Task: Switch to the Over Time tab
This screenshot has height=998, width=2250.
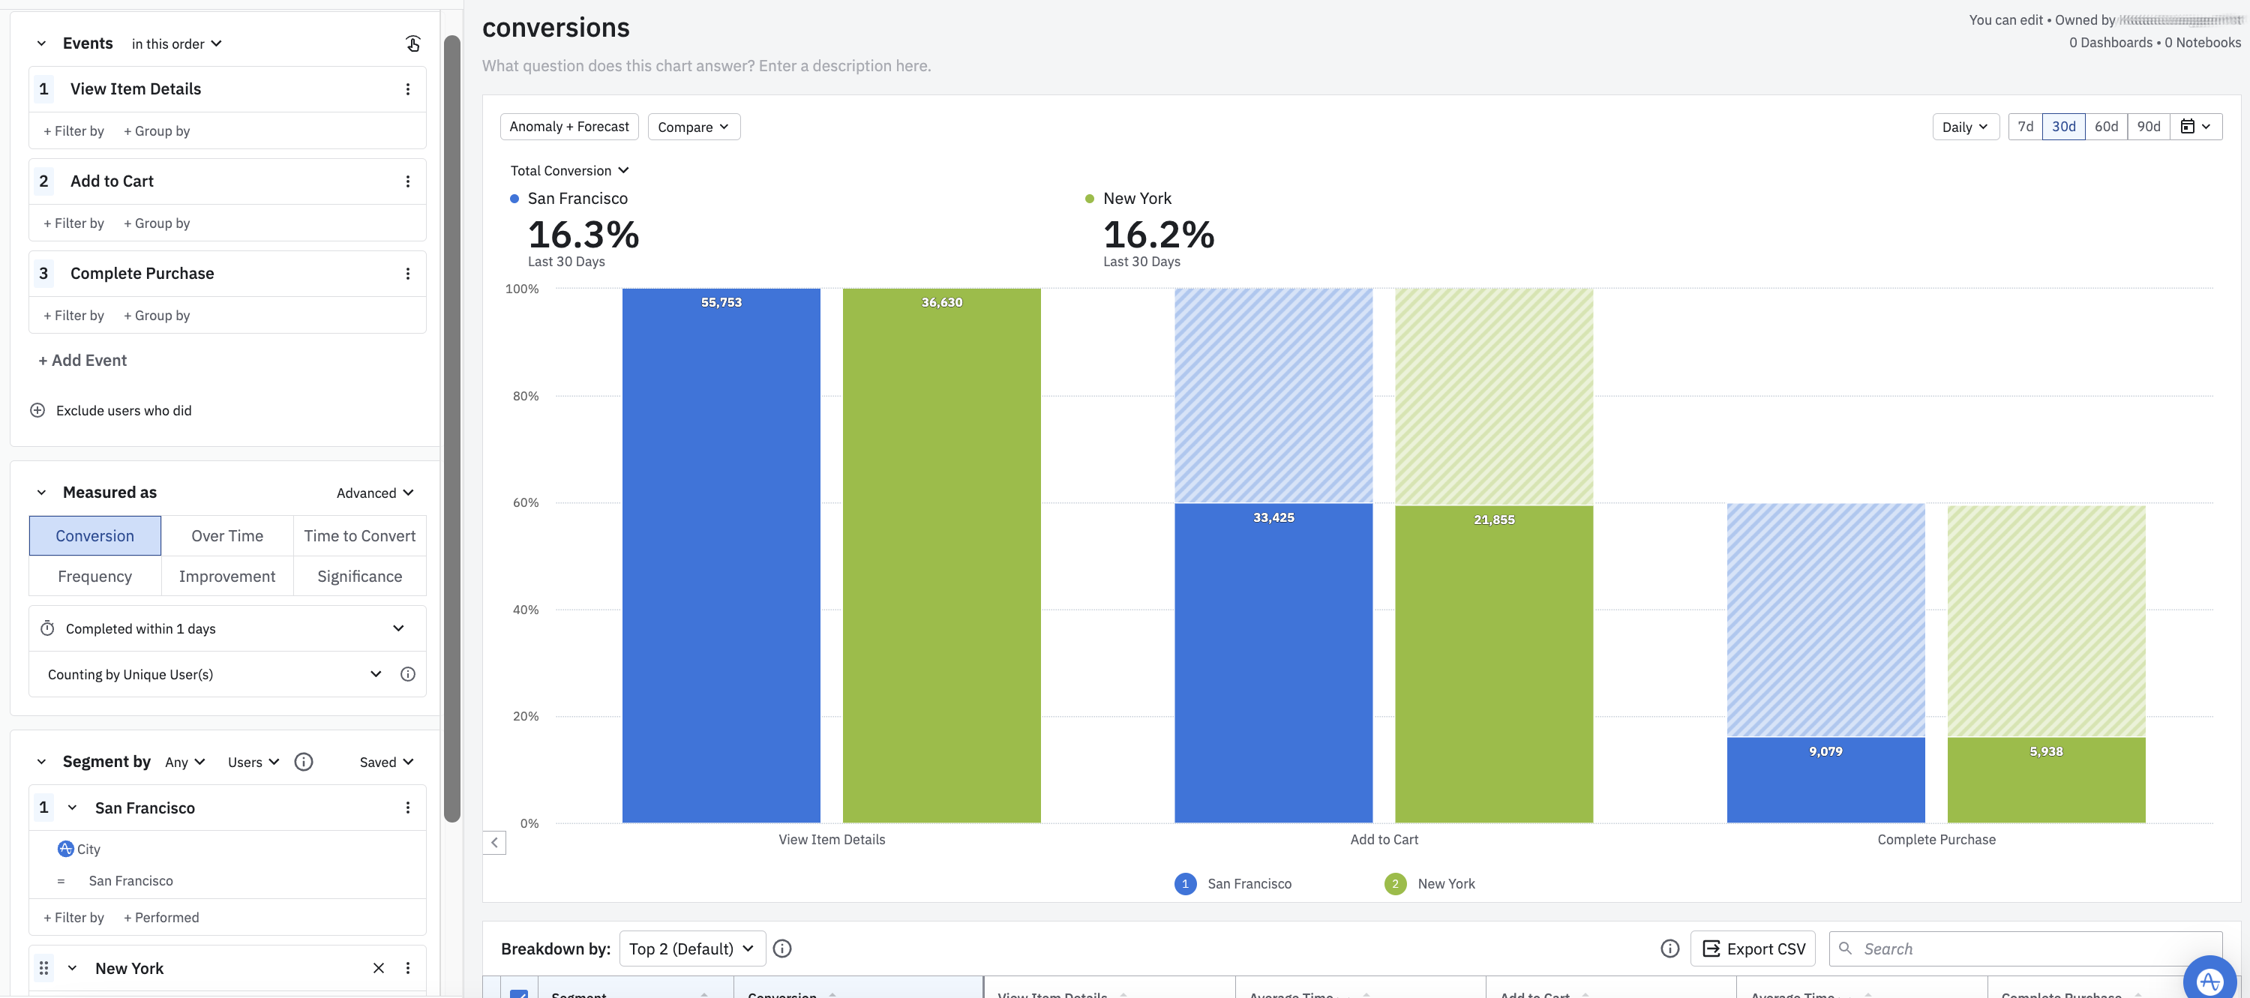Action: 227,536
